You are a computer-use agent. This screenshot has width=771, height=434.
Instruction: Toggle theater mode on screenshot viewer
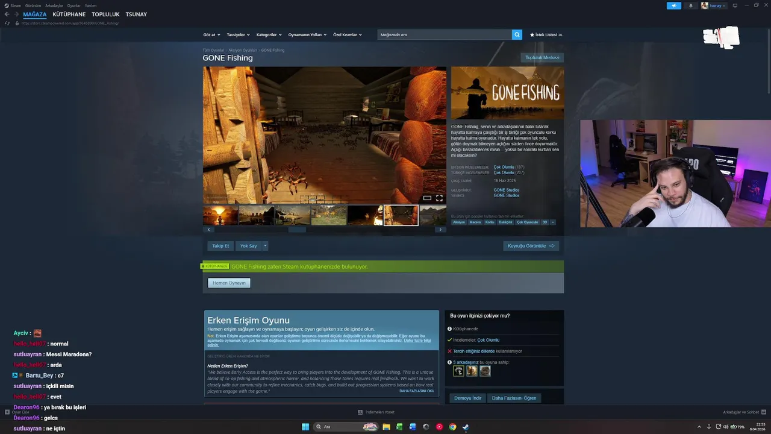[427, 198]
